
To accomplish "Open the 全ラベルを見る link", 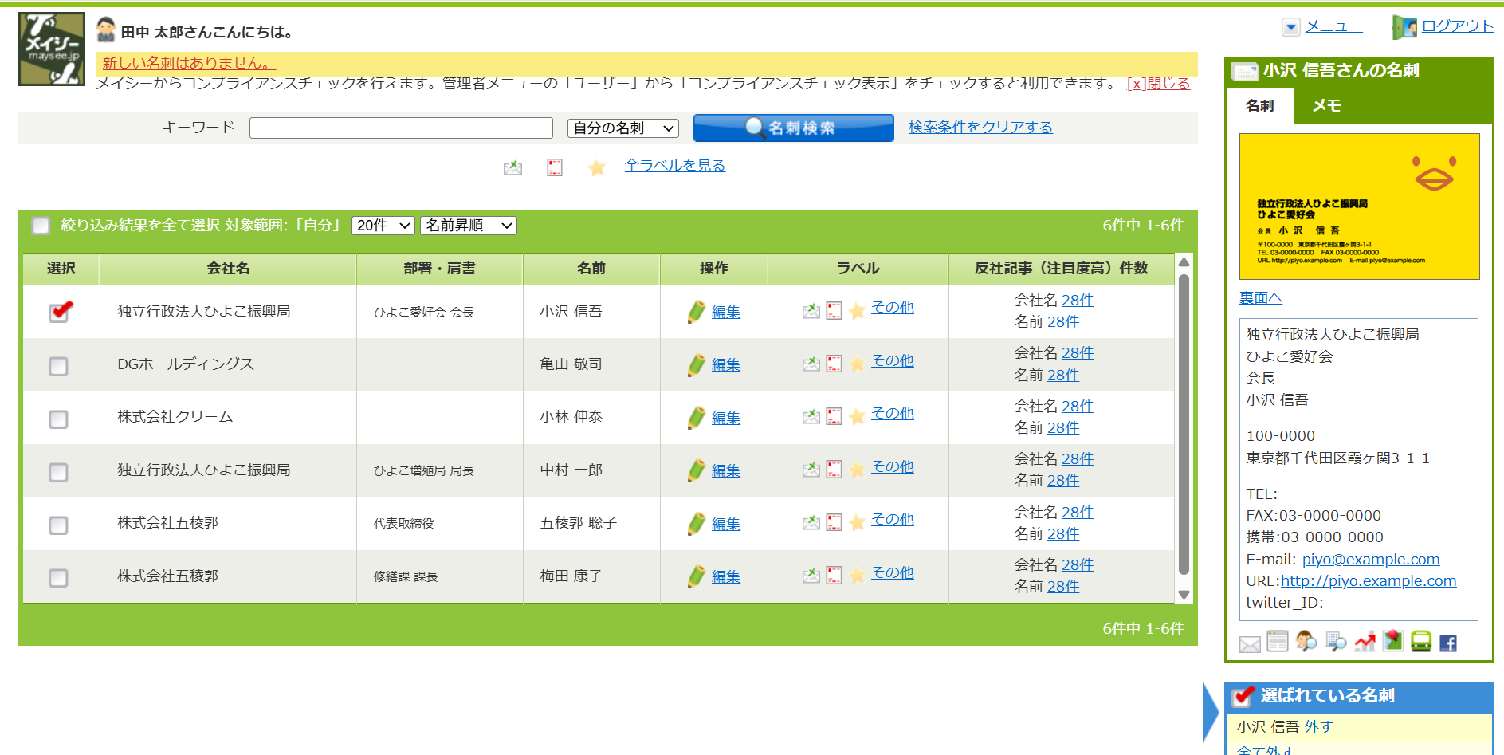I will (x=675, y=165).
